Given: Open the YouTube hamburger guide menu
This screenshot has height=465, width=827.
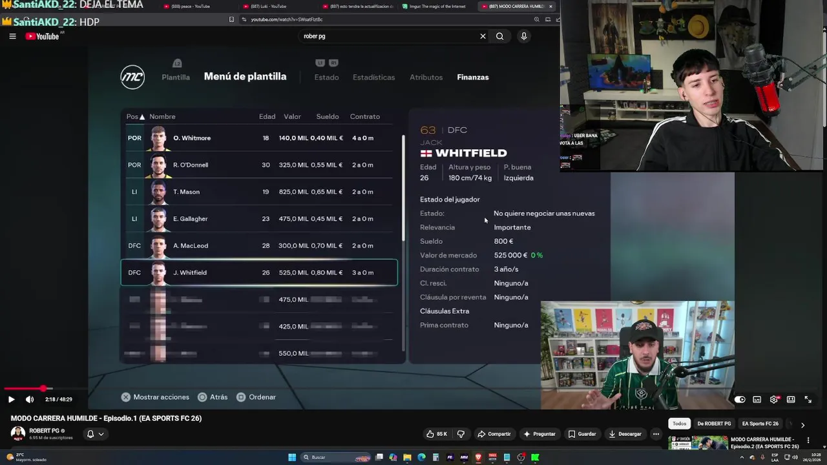Looking at the screenshot, I should (x=12, y=36).
